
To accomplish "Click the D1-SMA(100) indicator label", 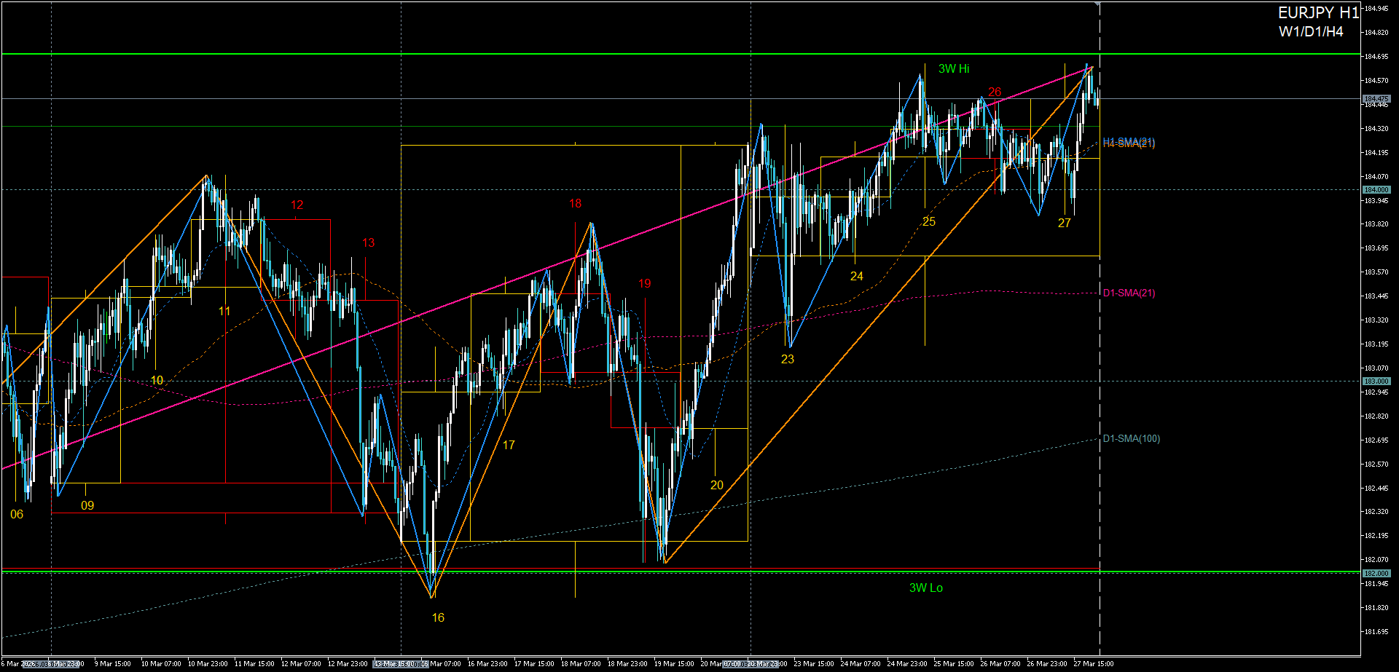I will [x=1131, y=438].
